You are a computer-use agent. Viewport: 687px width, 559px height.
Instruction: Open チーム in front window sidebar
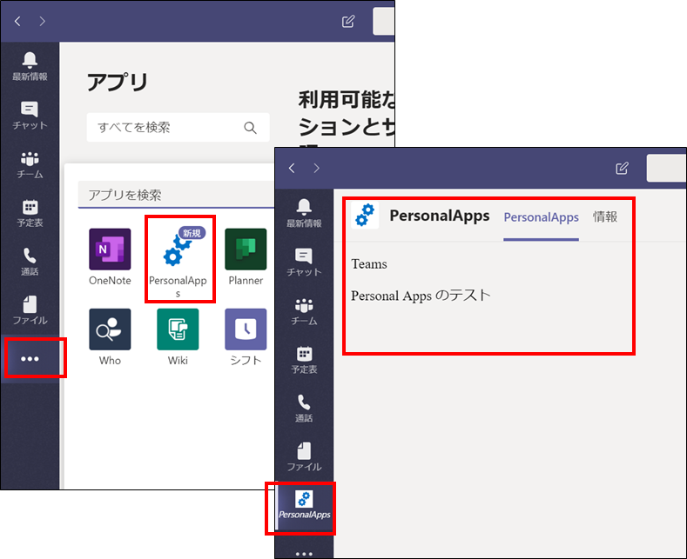(304, 312)
